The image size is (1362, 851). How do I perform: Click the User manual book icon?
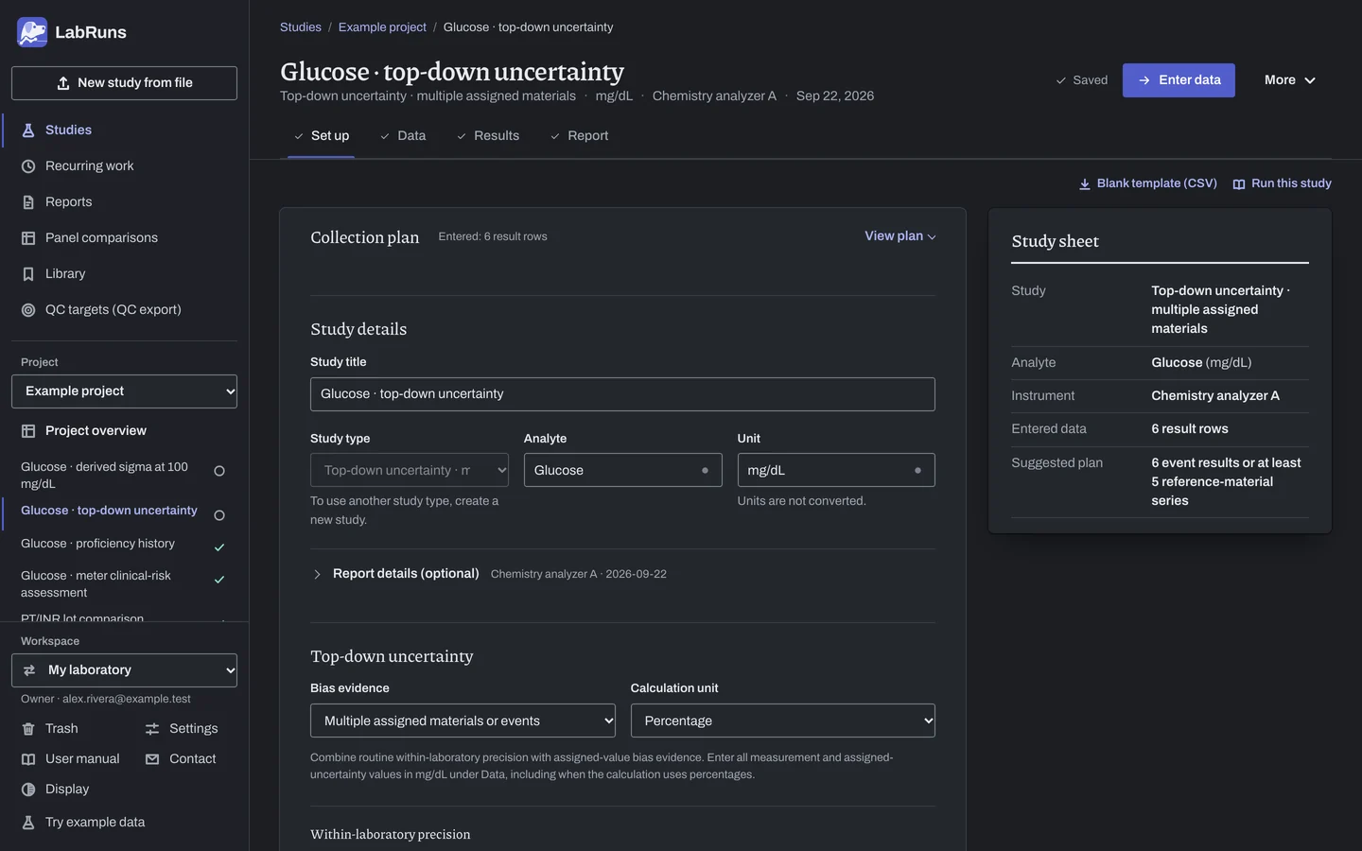28,759
